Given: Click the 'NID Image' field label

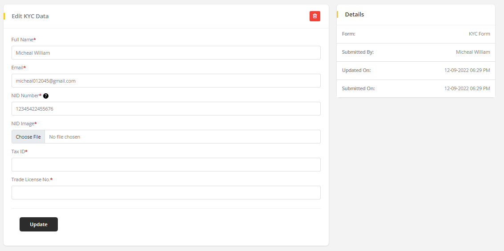Looking at the screenshot, I should [x=23, y=124].
